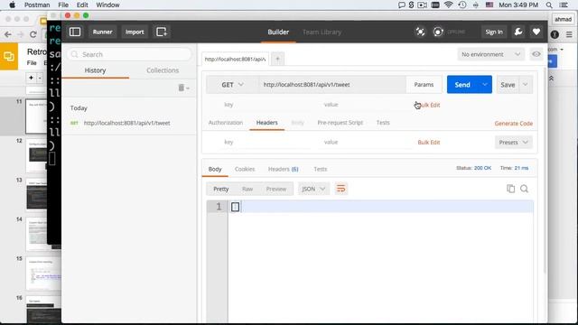Search within the response body

[524, 189]
